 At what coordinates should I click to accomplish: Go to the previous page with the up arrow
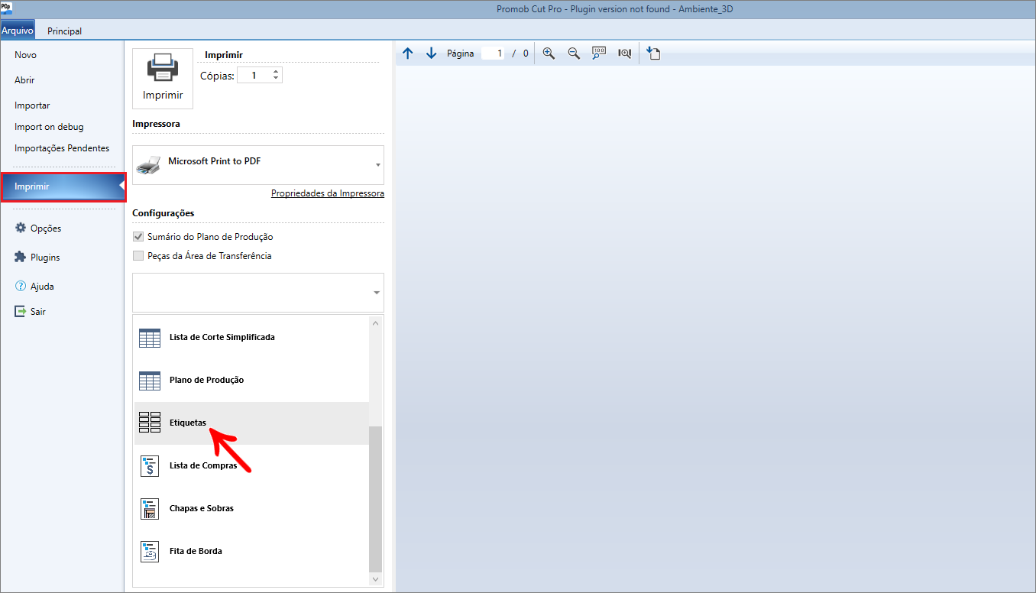407,53
